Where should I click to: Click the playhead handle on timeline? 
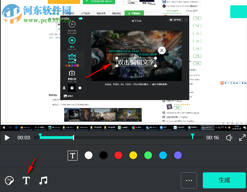tap(73, 138)
